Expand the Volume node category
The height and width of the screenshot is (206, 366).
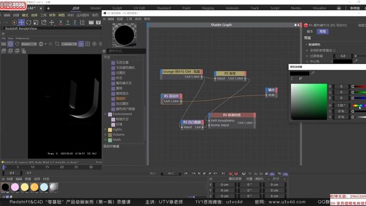coord(105,135)
